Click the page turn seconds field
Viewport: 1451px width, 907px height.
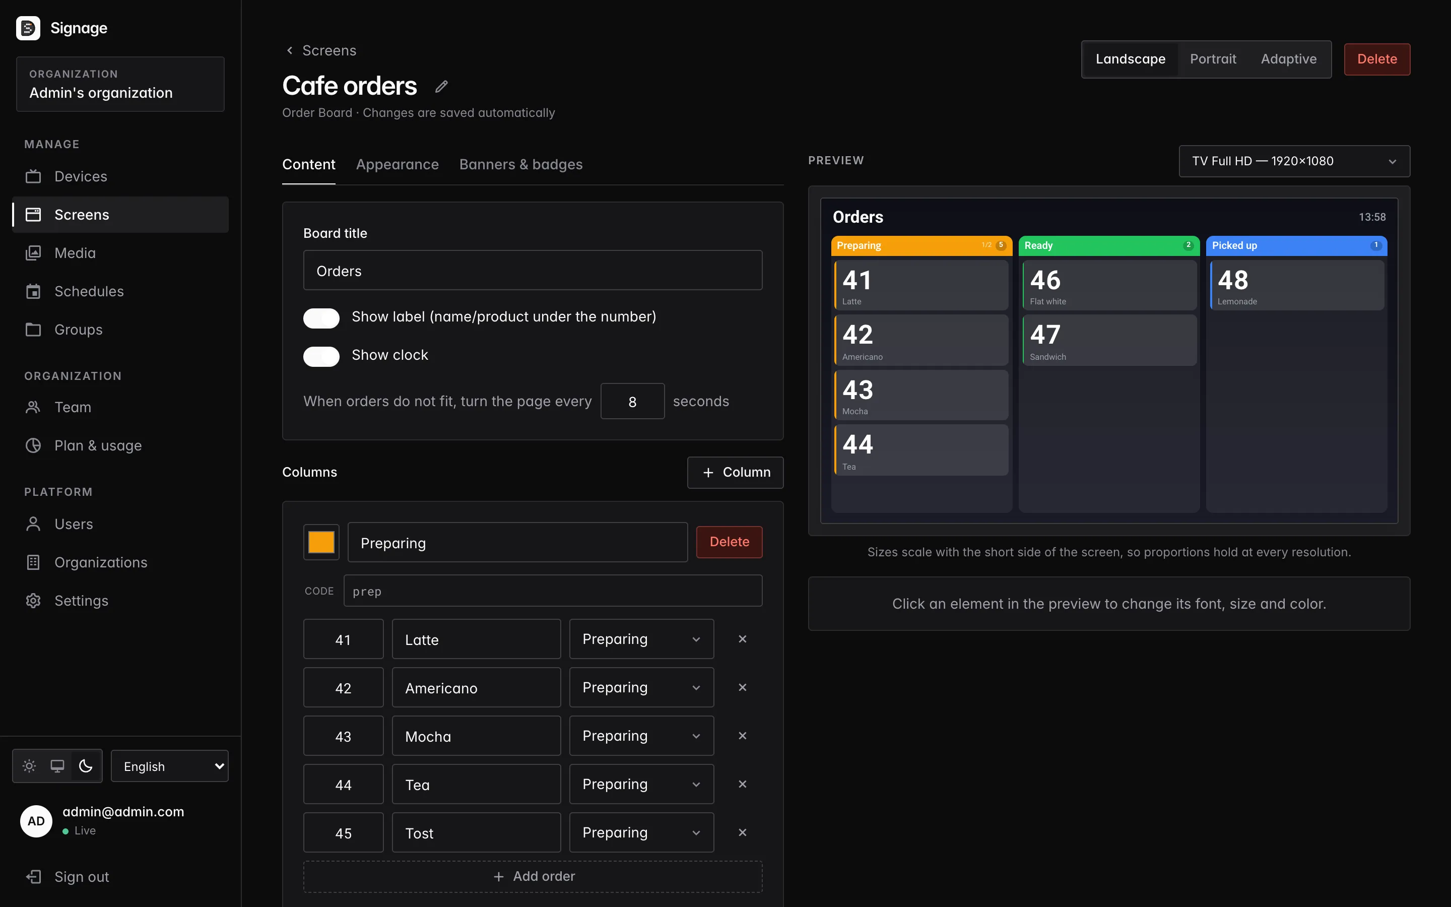[632, 401]
